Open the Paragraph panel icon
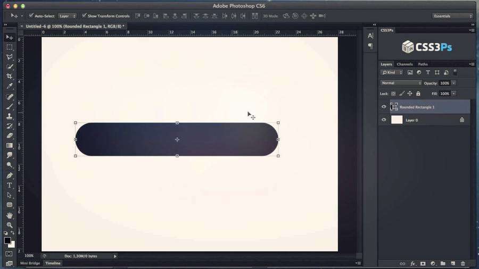This screenshot has width=479, height=269. coord(370,46)
